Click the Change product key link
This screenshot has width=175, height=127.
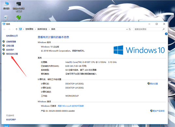click(158, 111)
